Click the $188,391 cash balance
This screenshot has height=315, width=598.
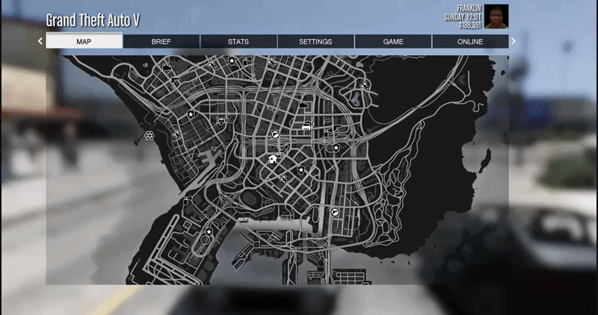click(x=470, y=25)
